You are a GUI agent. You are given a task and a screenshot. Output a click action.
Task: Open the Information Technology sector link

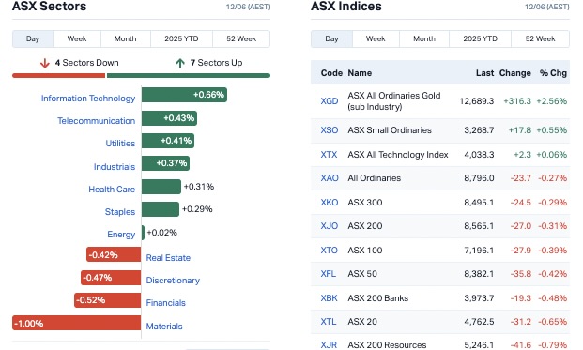click(x=88, y=99)
